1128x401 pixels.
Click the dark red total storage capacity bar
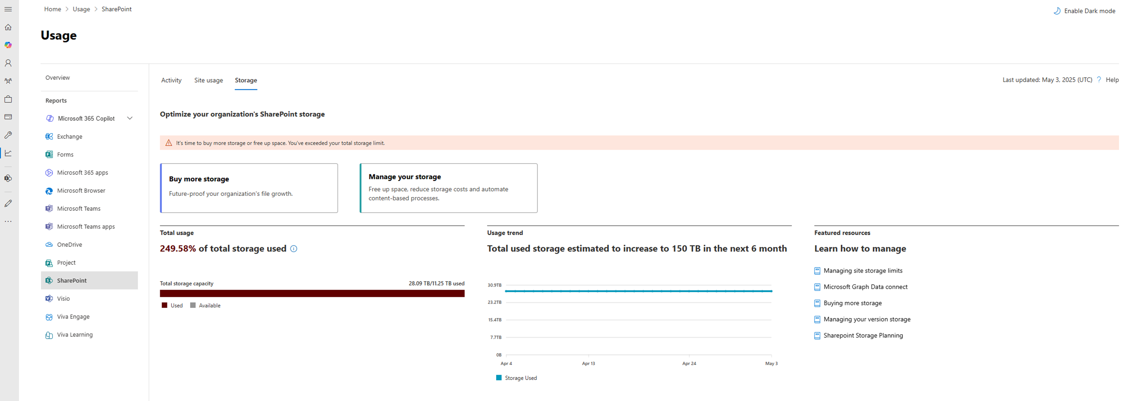[312, 293]
